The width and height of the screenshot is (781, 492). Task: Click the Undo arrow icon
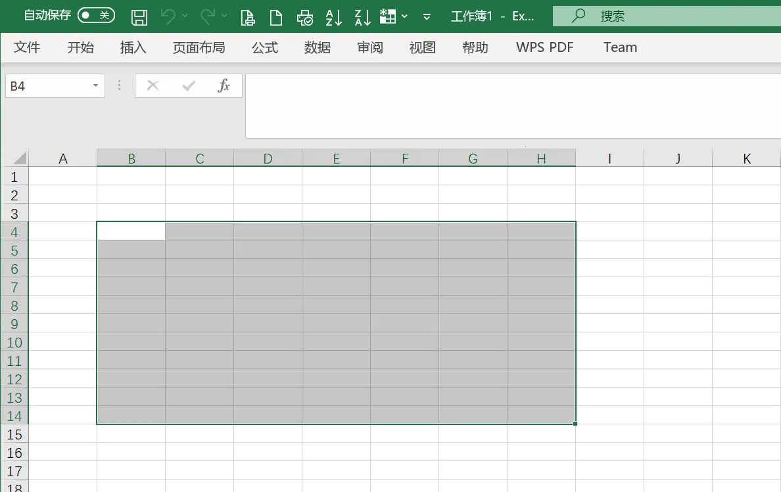pos(168,16)
